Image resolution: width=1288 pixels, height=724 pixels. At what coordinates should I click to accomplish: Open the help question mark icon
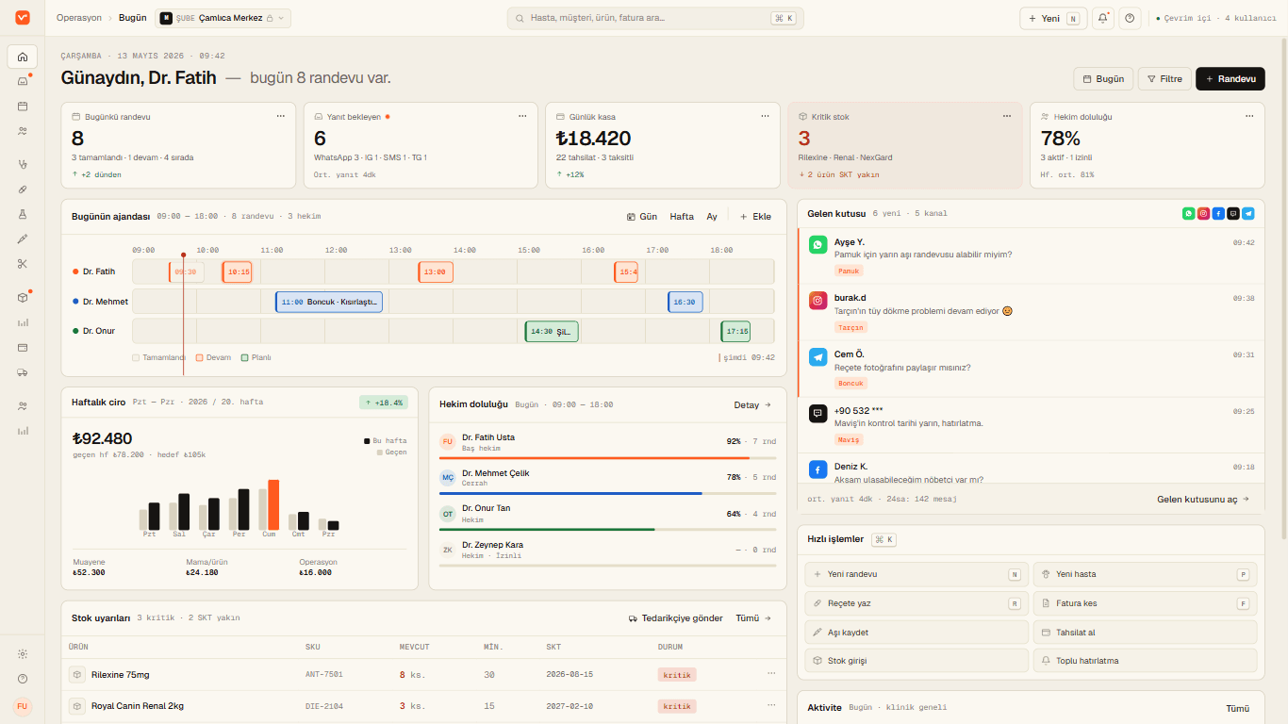[x=1130, y=18]
